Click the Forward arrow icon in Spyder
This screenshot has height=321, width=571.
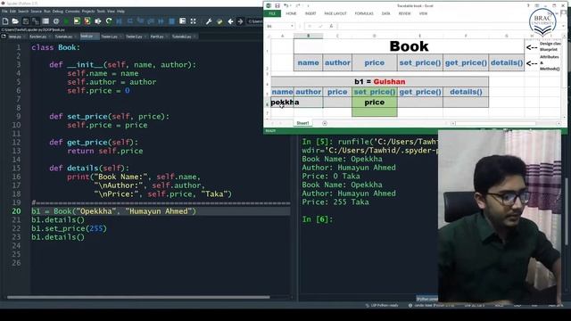pyautogui.click(x=240, y=21)
